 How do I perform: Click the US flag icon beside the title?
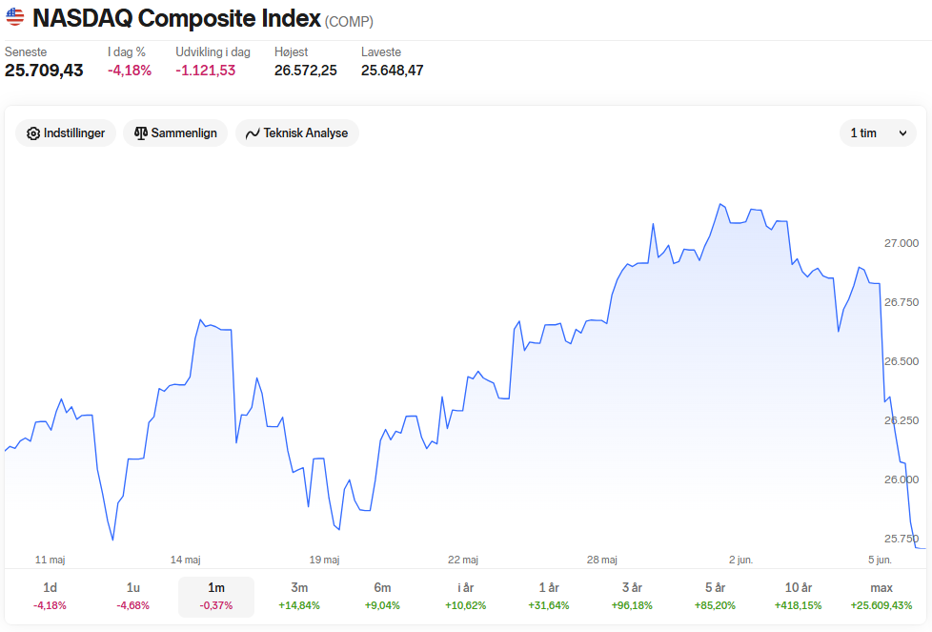[x=15, y=17]
